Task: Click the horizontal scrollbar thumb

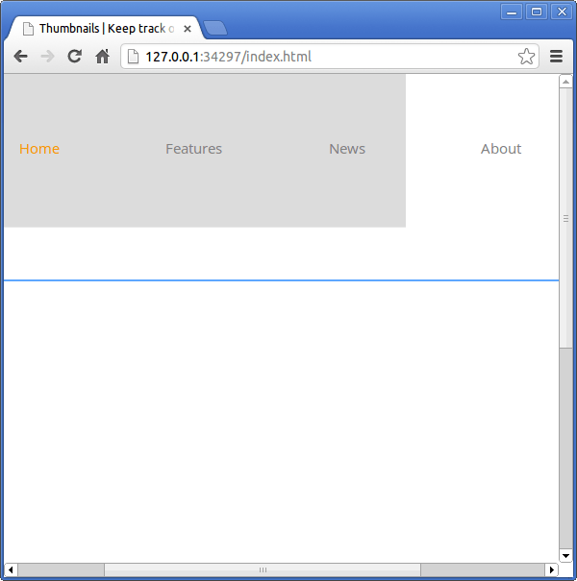Action: point(263,569)
